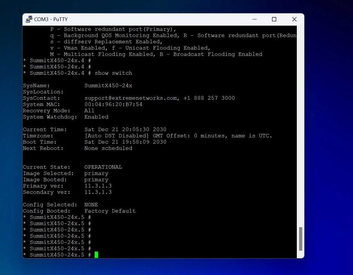
Task: Click the 'Multicast Flooding Enabled' text
Action: (109, 54)
